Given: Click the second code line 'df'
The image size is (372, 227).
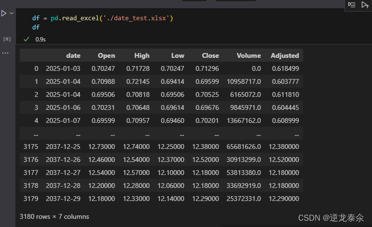Looking at the screenshot, I should 36,27.
